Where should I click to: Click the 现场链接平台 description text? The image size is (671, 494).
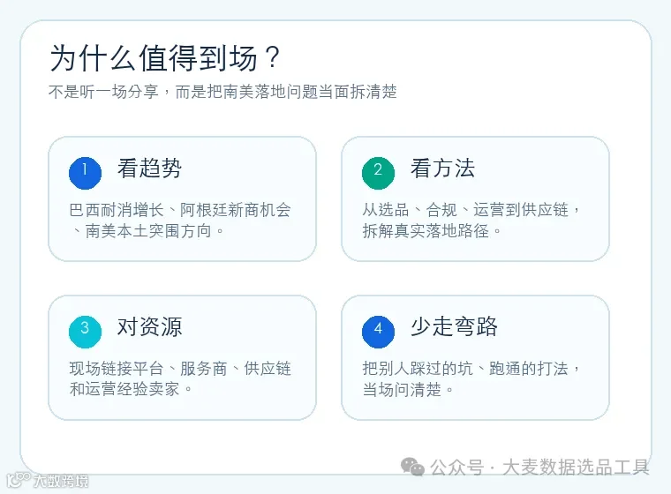tap(180, 378)
